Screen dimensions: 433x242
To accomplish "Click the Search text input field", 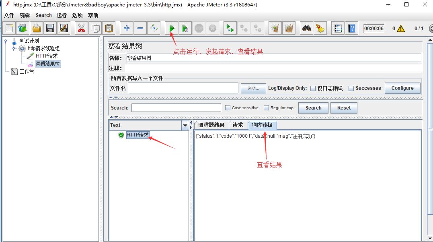I will (x=176, y=108).
